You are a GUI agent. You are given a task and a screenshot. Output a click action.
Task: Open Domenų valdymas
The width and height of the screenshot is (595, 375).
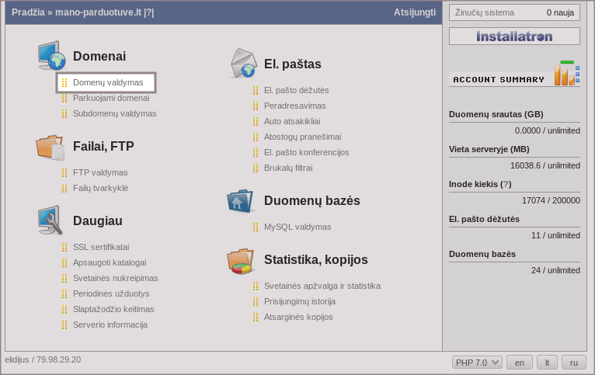[108, 82]
